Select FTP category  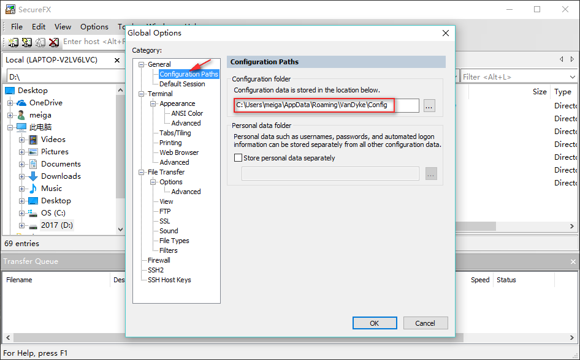tap(165, 211)
